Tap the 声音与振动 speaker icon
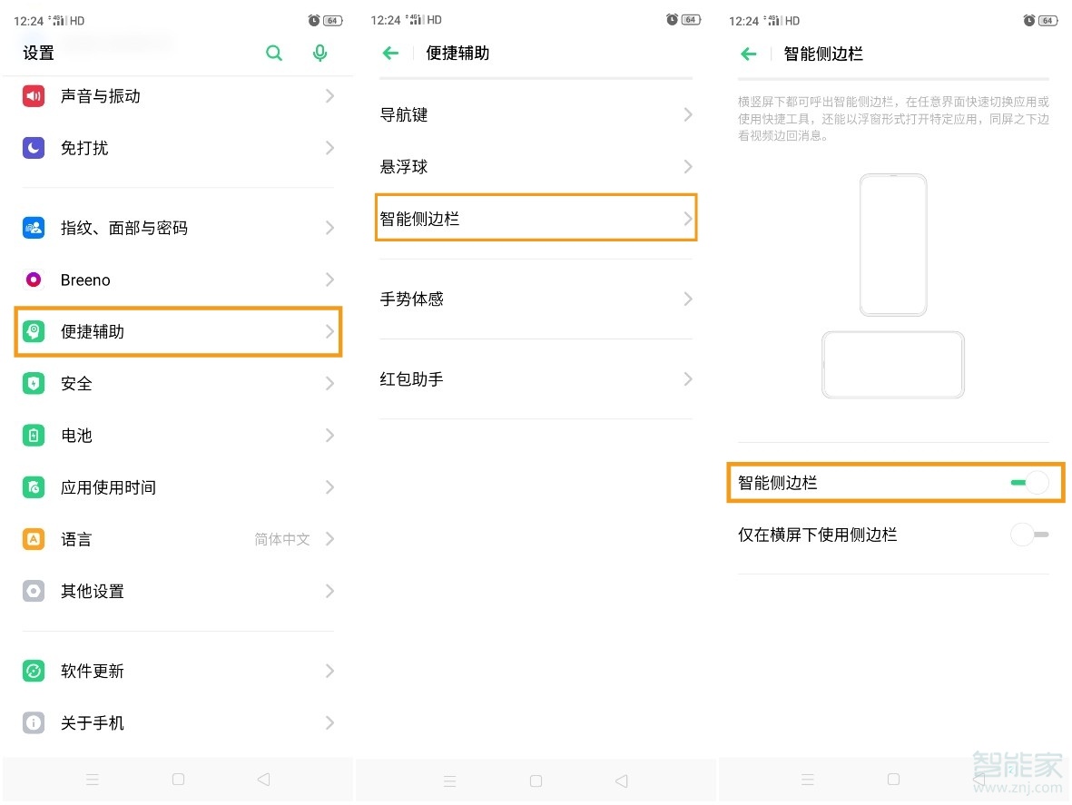This screenshot has height=805, width=1072. pos(34,95)
